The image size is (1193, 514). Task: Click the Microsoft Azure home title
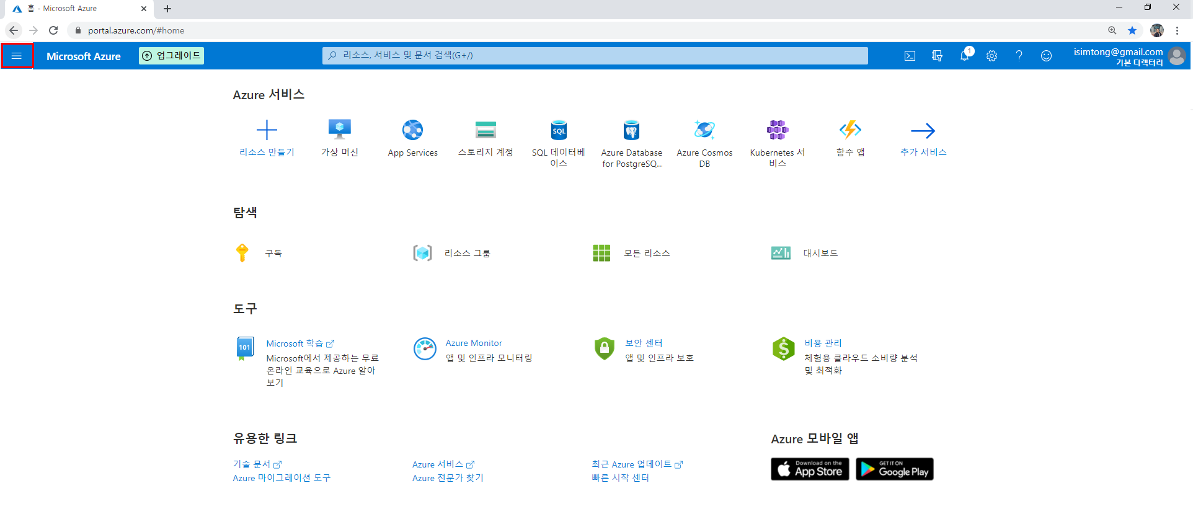(x=84, y=56)
